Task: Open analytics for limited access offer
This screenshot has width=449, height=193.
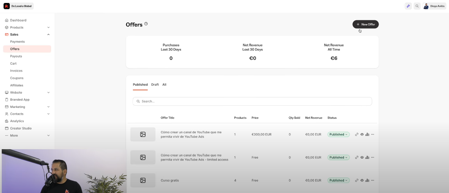Action: [x=368, y=157]
